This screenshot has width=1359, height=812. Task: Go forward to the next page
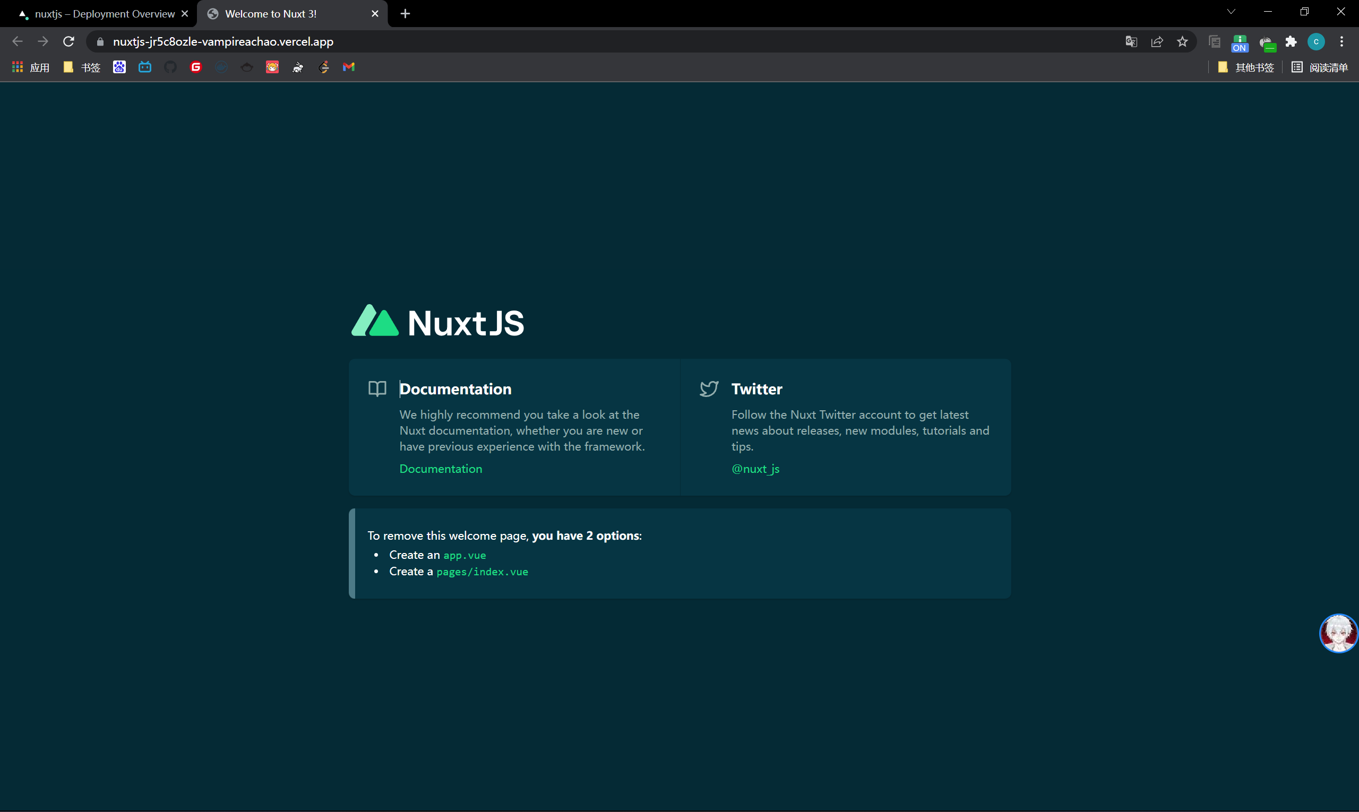42,41
